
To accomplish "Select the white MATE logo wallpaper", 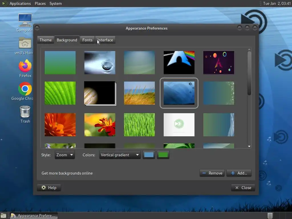I will click(x=179, y=125).
